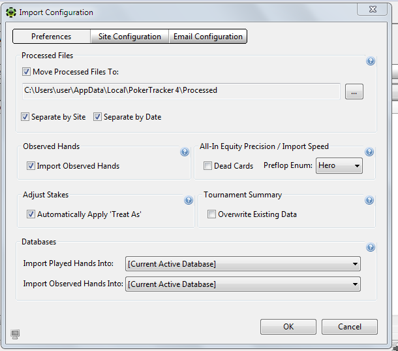
Task: Click the help icon for Processed Files
Action: point(371,61)
